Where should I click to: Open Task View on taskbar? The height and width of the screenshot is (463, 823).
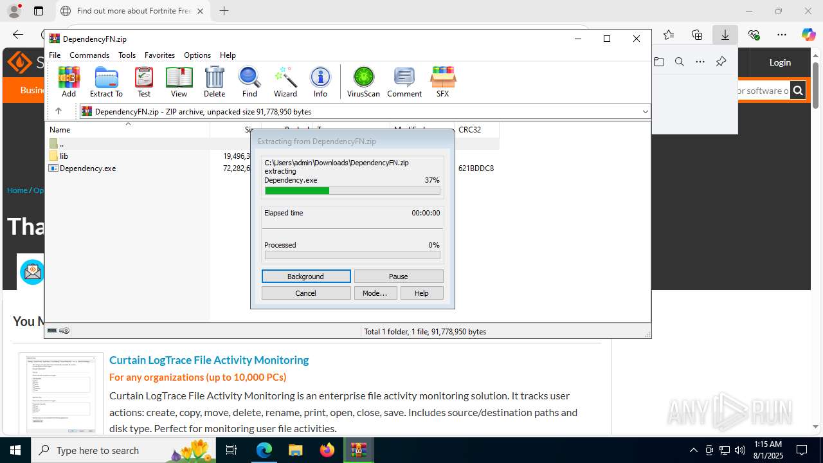pyautogui.click(x=231, y=450)
